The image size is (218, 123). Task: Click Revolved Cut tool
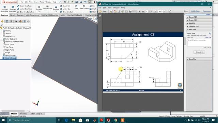(x=56, y=9)
